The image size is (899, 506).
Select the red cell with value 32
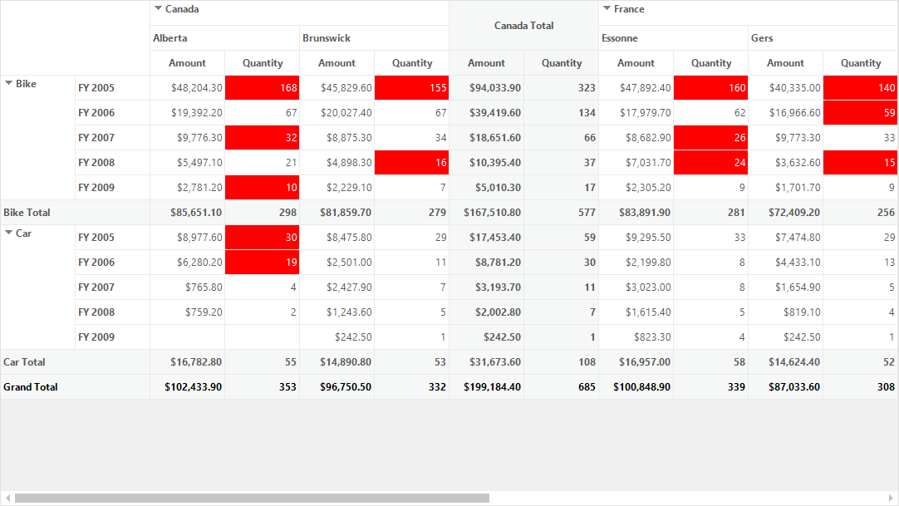coord(262,138)
